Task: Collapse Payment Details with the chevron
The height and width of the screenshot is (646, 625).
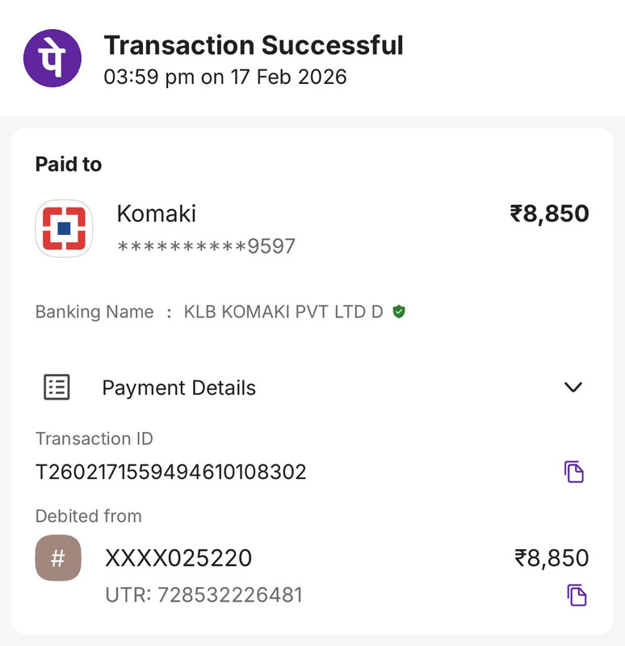Action: [x=573, y=388]
